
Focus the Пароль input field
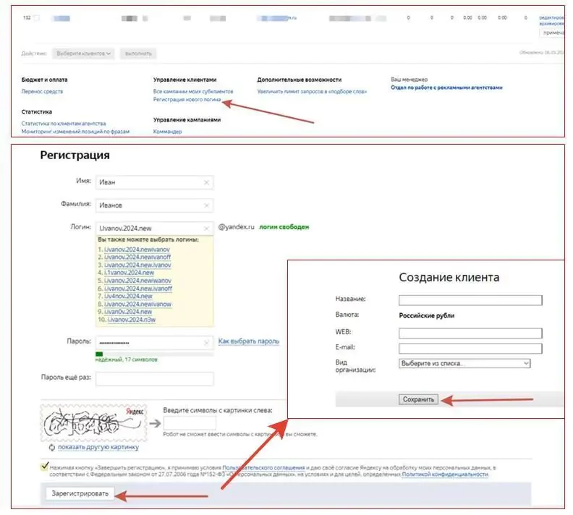click(x=155, y=343)
